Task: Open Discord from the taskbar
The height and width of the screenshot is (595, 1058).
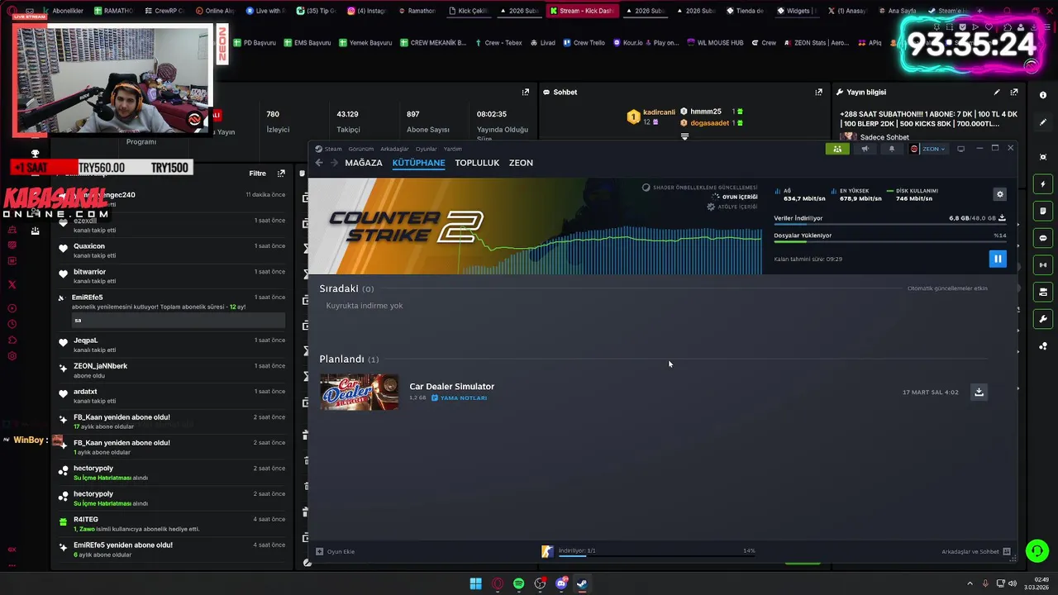Action: tap(561, 583)
